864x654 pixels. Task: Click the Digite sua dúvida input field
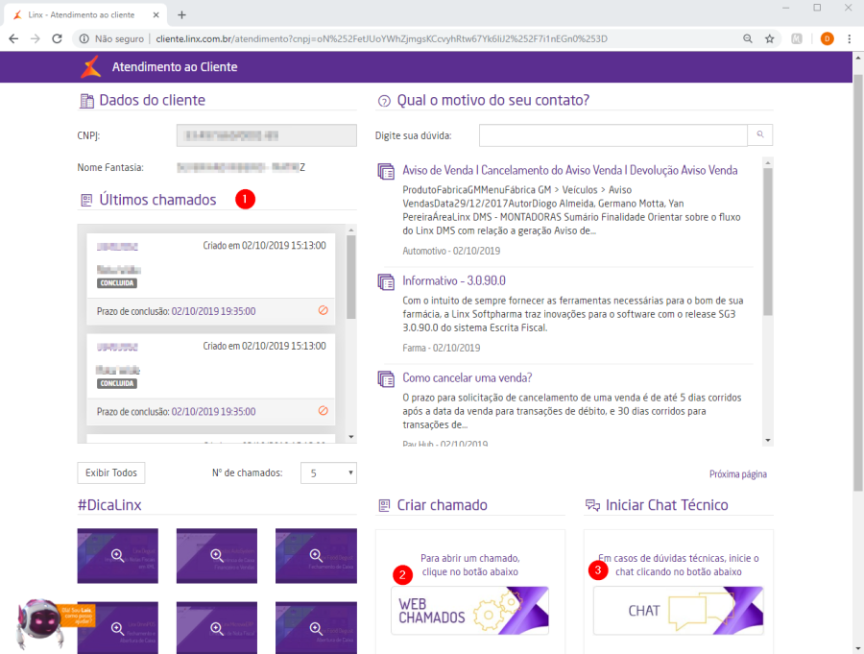613,135
